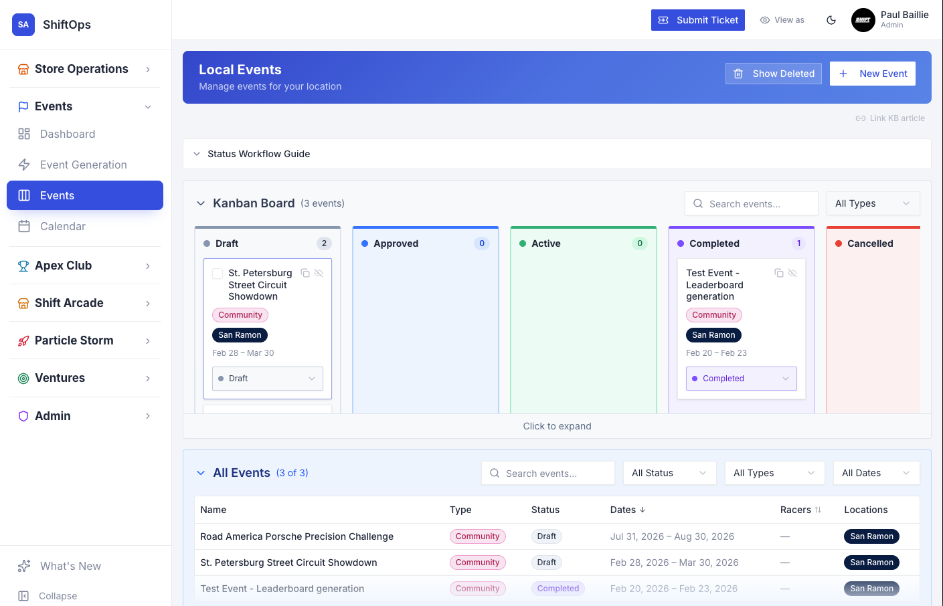
Task: Click duplicate icon on St. Petersburg card
Action: [x=305, y=273]
